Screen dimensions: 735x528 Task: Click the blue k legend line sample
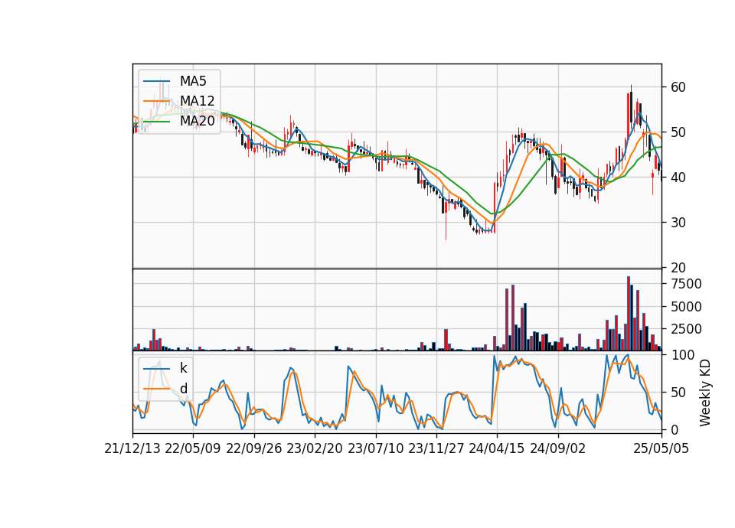[x=156, y=369]
